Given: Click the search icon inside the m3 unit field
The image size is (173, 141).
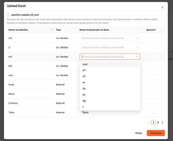Looking at the screenshot, I should 137,57.
